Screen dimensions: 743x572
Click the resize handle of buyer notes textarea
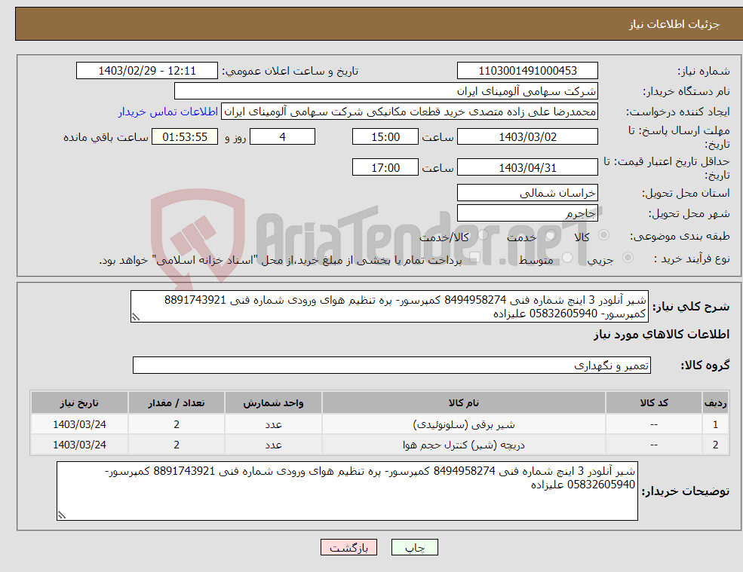(x=62, y=515)
